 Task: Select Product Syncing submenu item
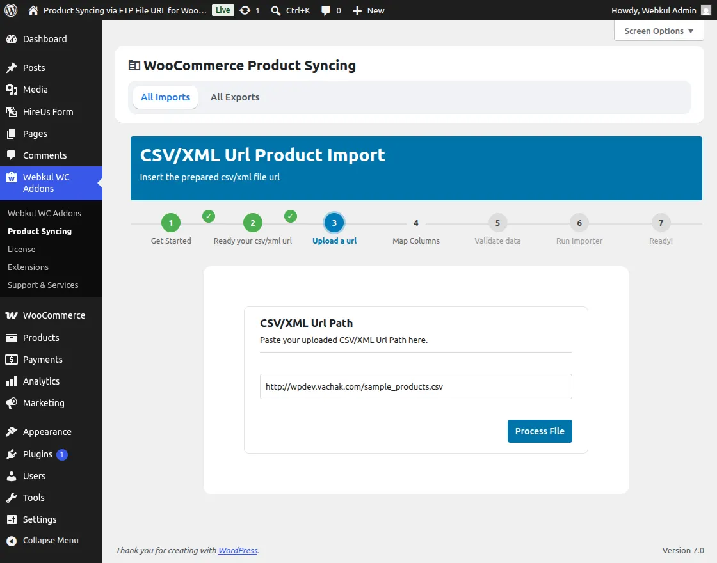pyautogui.click(x=40, y=231)
